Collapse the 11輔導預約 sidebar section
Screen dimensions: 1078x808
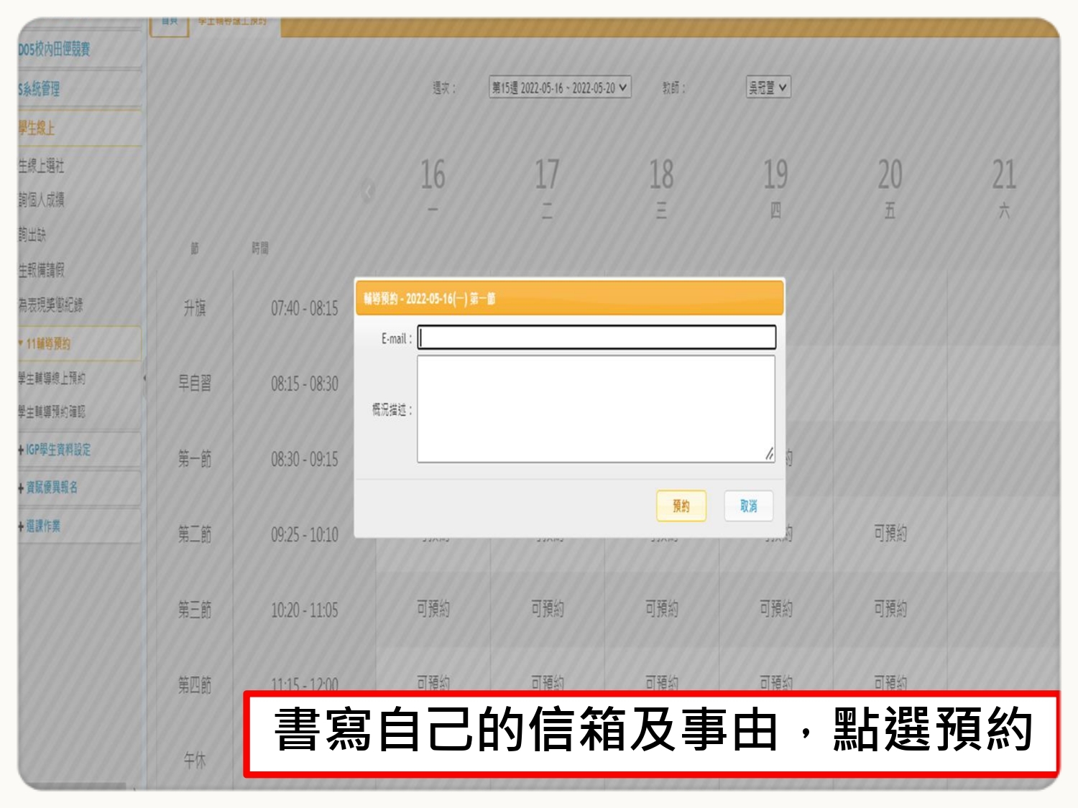pyautogui.click(x=47, y=344)
